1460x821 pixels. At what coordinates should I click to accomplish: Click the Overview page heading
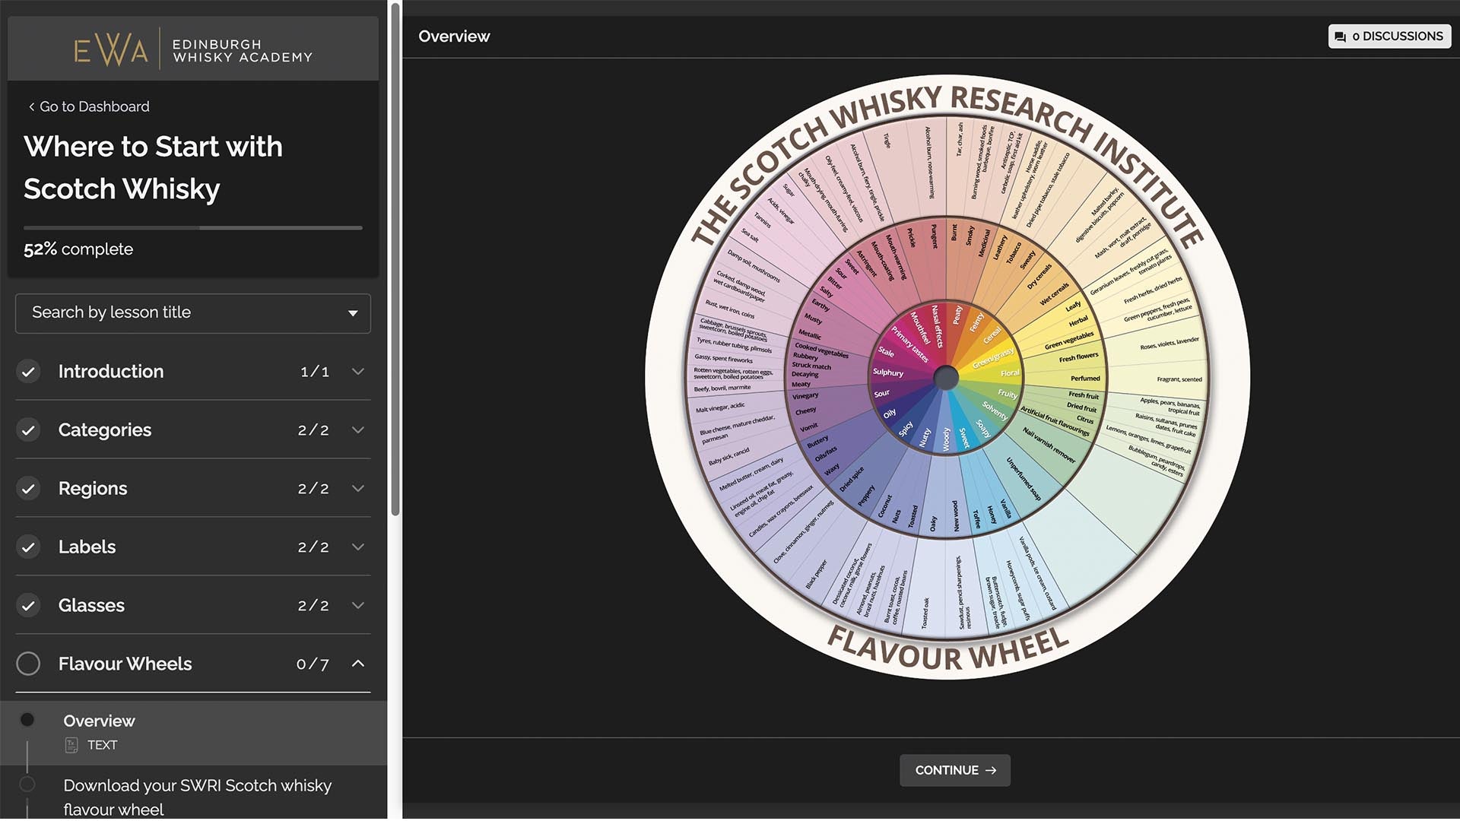(454, 36)
